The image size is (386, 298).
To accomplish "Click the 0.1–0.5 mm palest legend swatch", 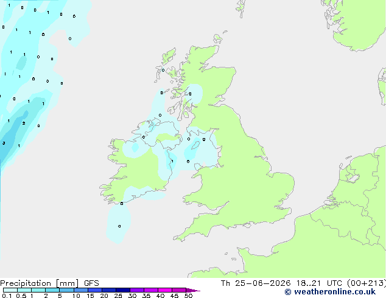I will click(10, 290).
